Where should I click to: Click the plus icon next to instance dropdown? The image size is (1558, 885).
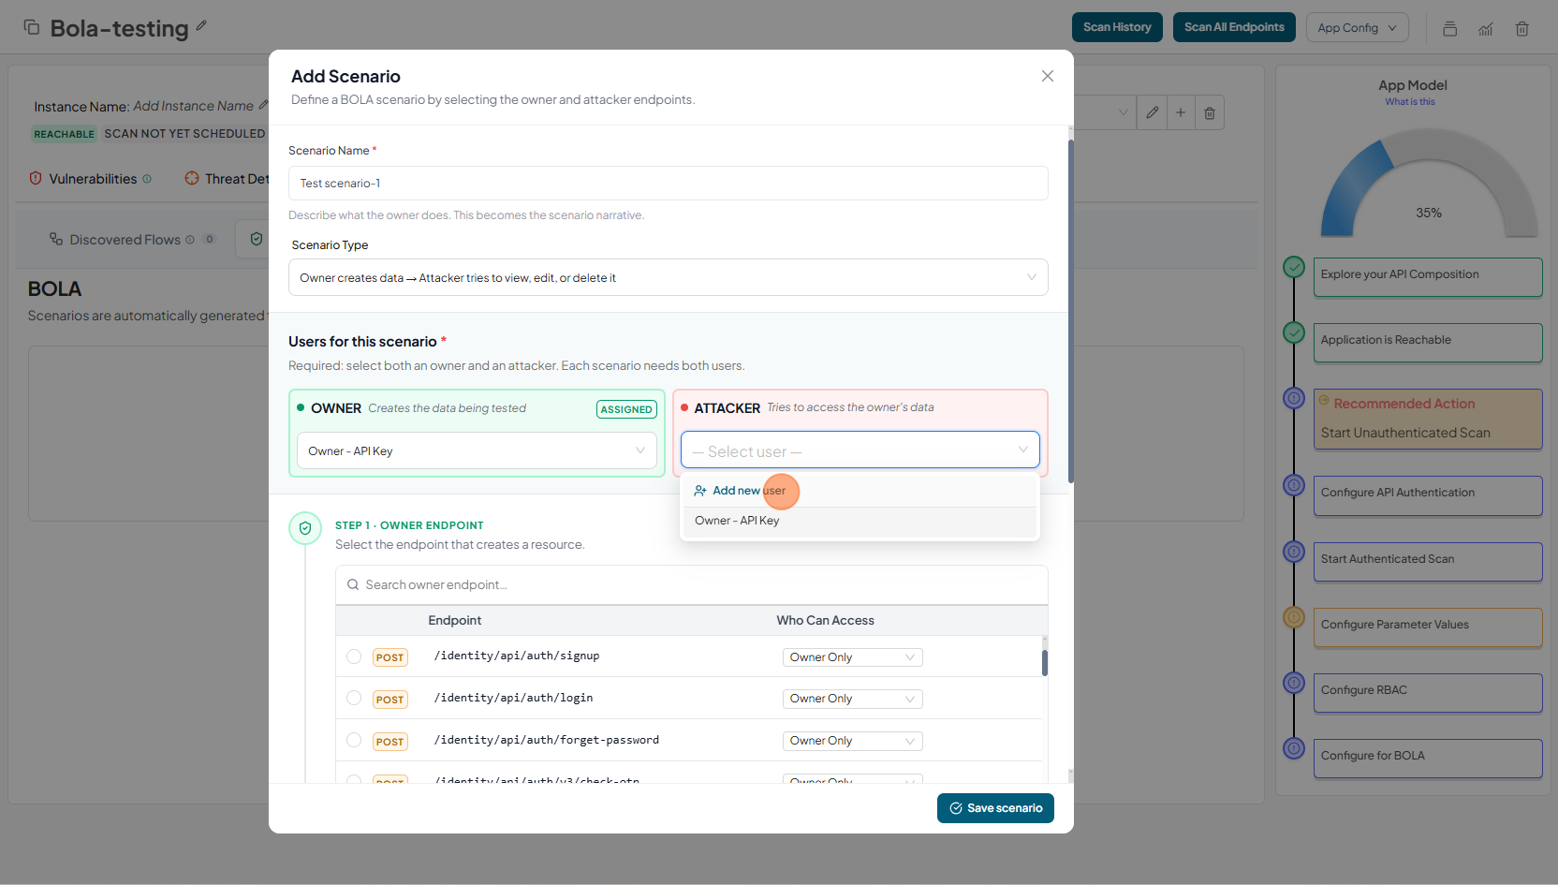[x=1181, y=112]
